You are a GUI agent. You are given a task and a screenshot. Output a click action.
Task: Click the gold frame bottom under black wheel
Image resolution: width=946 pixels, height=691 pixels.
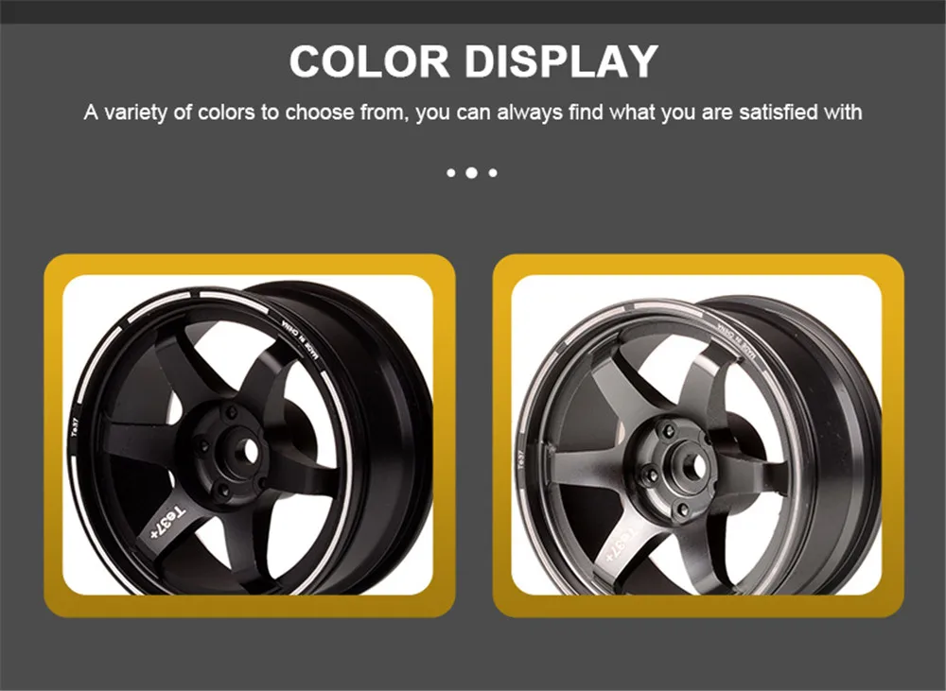[249, 607]
